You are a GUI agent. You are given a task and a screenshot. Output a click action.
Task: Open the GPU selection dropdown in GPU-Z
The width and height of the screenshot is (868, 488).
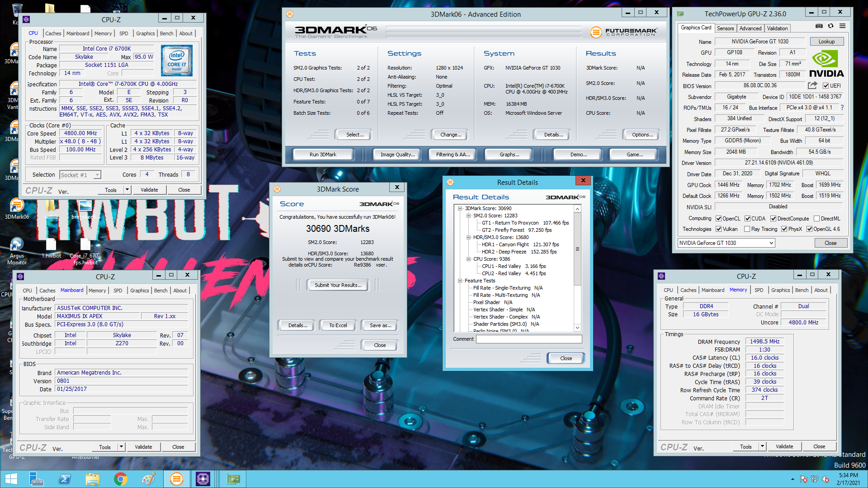pos(726,243)
